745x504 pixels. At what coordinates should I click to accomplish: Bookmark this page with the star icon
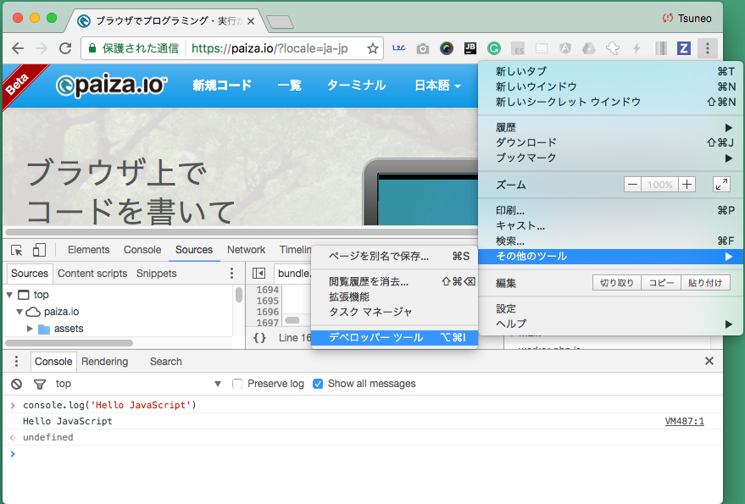tap(373, 48)
